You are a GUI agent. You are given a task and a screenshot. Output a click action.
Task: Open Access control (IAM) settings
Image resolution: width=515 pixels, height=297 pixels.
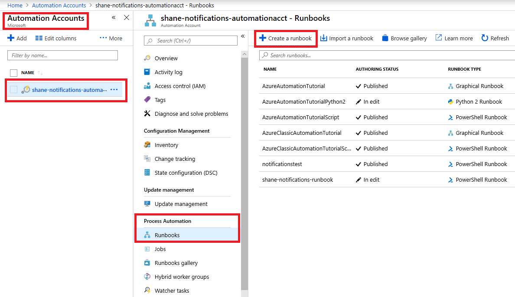pos(147,86)
